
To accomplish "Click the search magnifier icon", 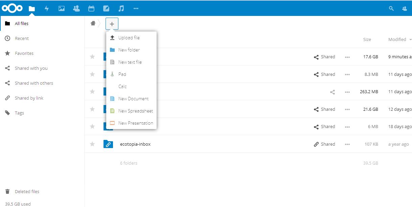I will pyautogui.click(x=391, y=8).
